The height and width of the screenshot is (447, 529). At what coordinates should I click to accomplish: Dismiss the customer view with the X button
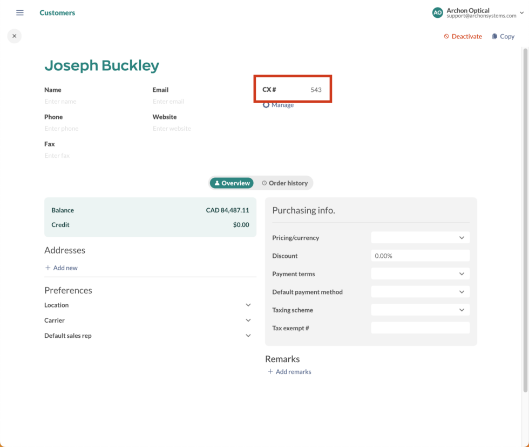coord(14,36)
